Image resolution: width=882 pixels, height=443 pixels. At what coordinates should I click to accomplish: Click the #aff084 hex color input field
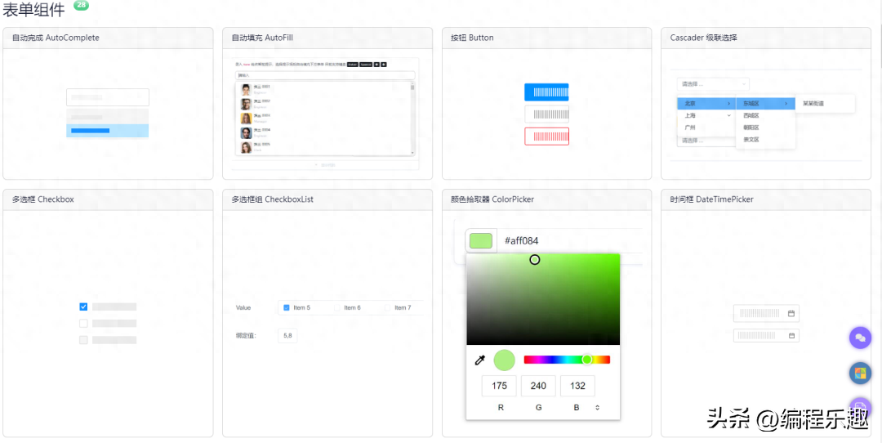(x=563, y=241)
